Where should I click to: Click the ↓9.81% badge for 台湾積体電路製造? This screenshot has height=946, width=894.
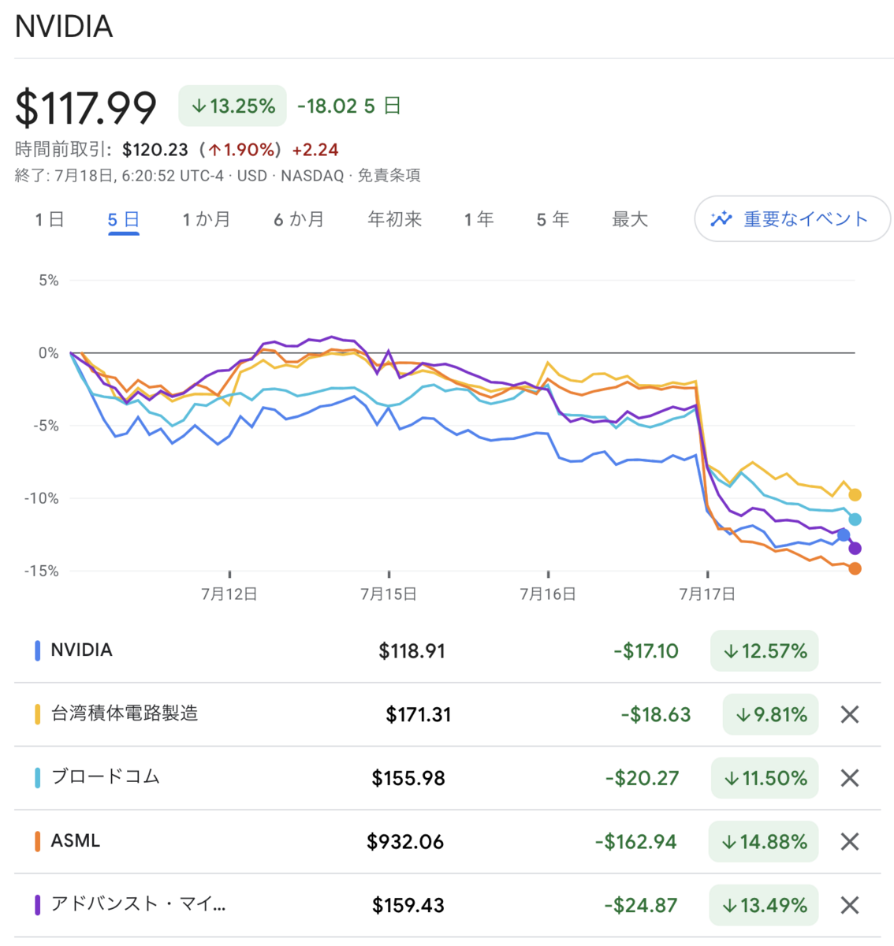coord(770,714)
